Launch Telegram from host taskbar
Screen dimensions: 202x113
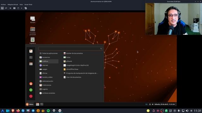point(33,111)
